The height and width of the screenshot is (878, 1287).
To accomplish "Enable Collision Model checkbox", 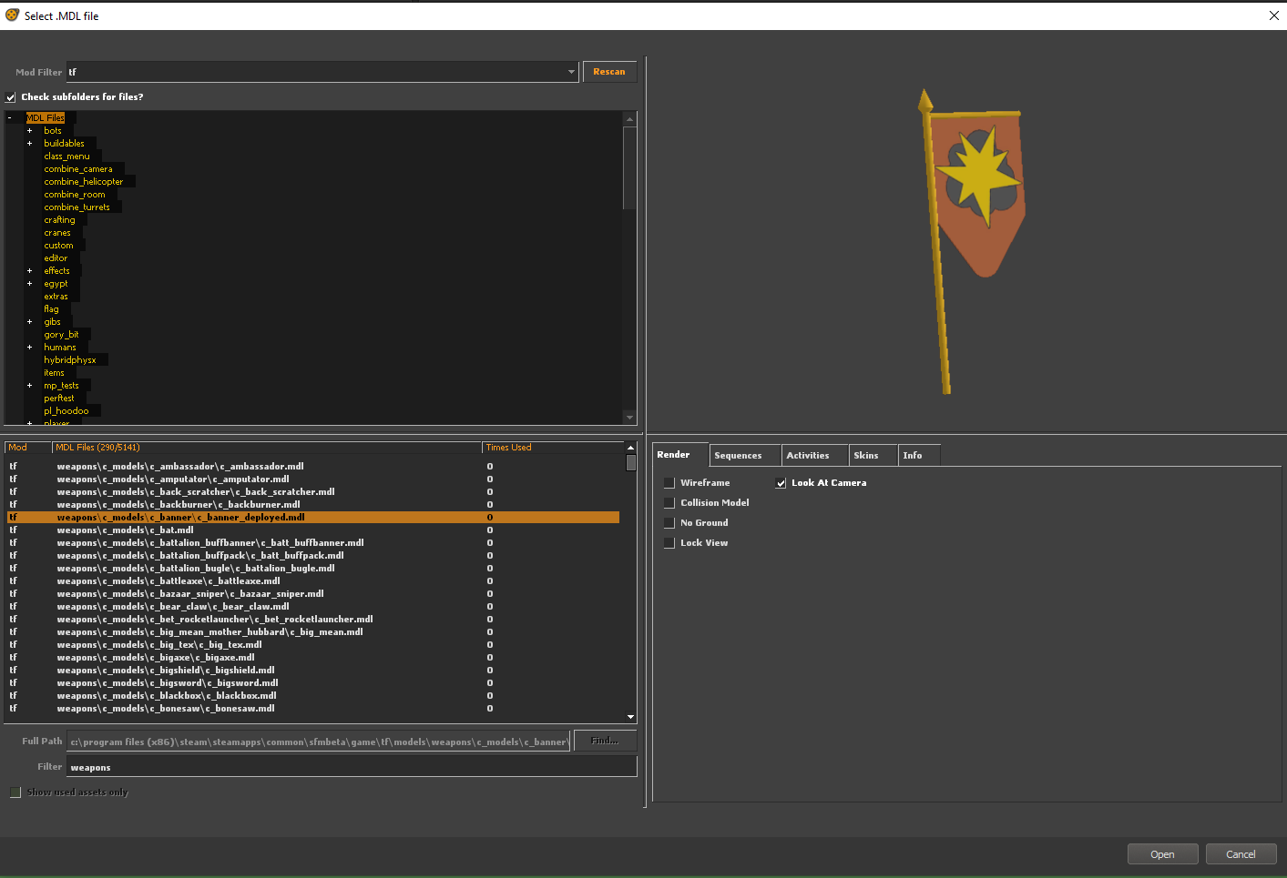I will (669, 503).
